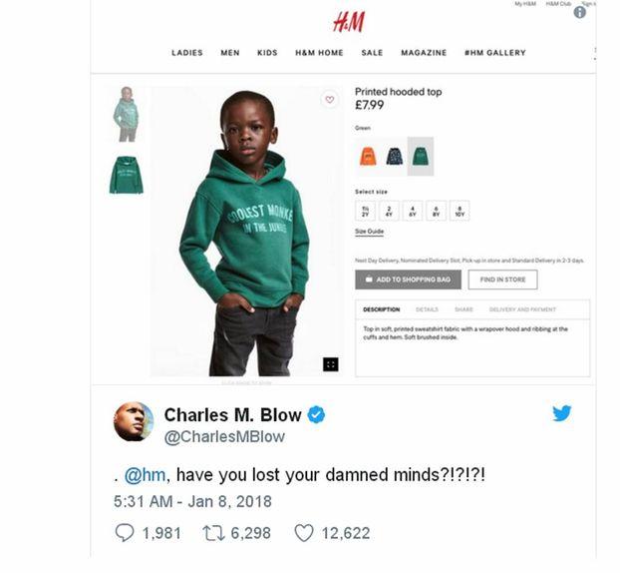620x573 pixels.
Task: Like the tweet with heart icon
Action: (304, 533)
